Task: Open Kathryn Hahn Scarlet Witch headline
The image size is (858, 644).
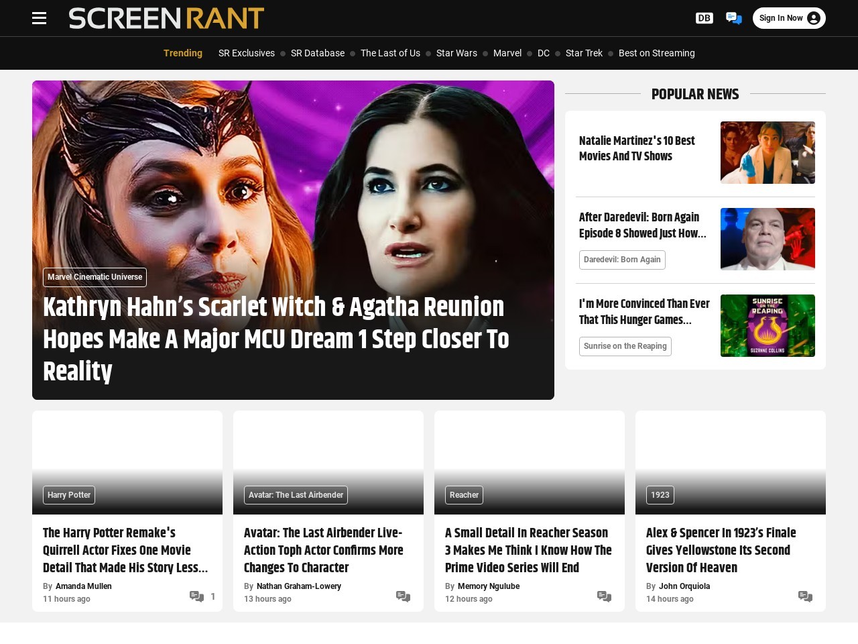Action: pos(276,339)
